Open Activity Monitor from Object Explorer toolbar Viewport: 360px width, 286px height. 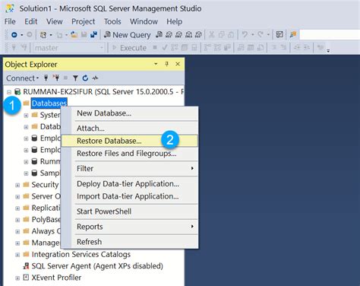tap(95, 78)
